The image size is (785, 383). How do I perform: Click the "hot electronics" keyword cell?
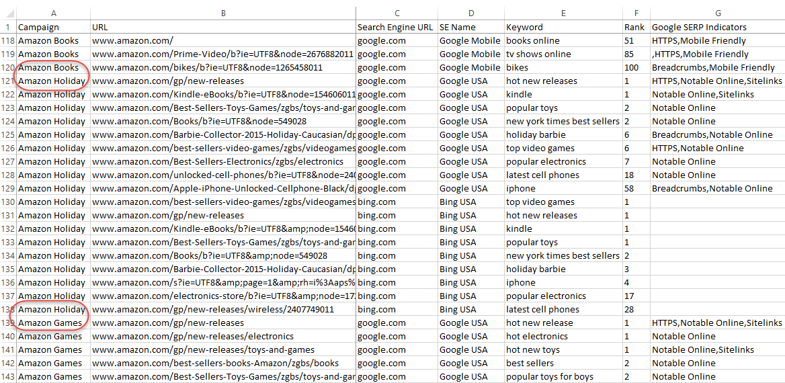[x=563, y=337]
